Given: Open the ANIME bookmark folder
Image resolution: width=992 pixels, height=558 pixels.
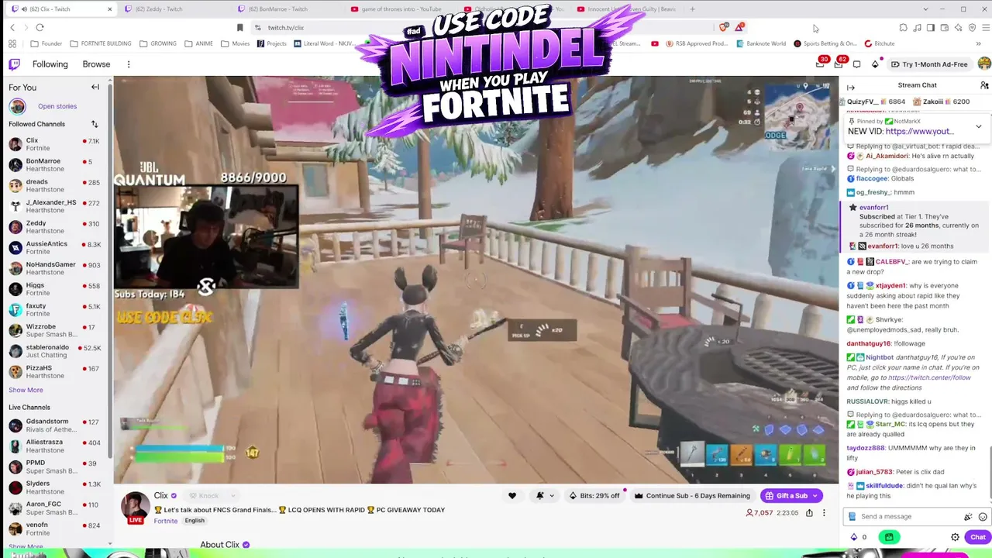Looking at the screenshot, I should pyautogui.click(x=198, y=43).
